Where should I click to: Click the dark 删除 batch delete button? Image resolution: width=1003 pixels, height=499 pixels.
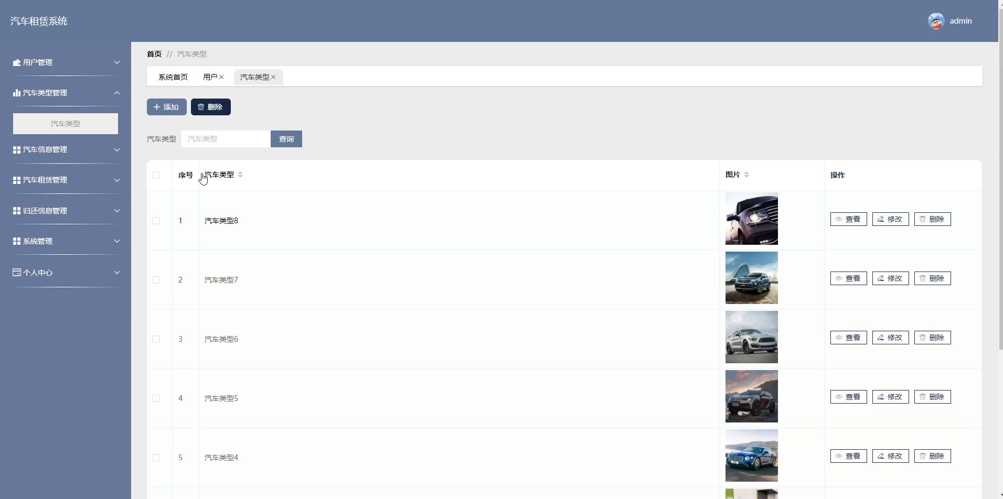pos(211,107)
